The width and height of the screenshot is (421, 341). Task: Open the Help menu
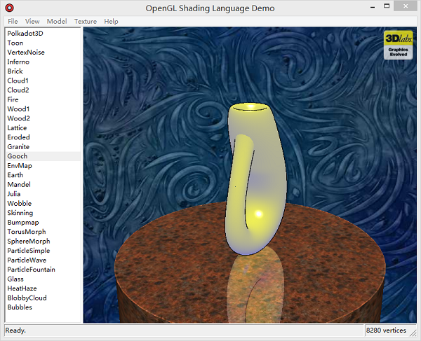click(x=111, y=22)
